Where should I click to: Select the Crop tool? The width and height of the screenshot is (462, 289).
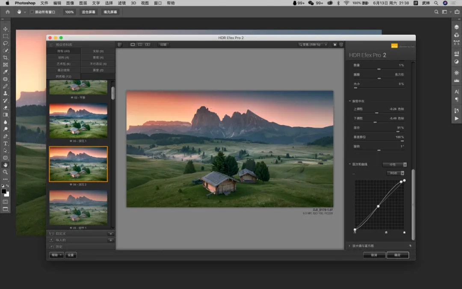[x=6, y=57]
